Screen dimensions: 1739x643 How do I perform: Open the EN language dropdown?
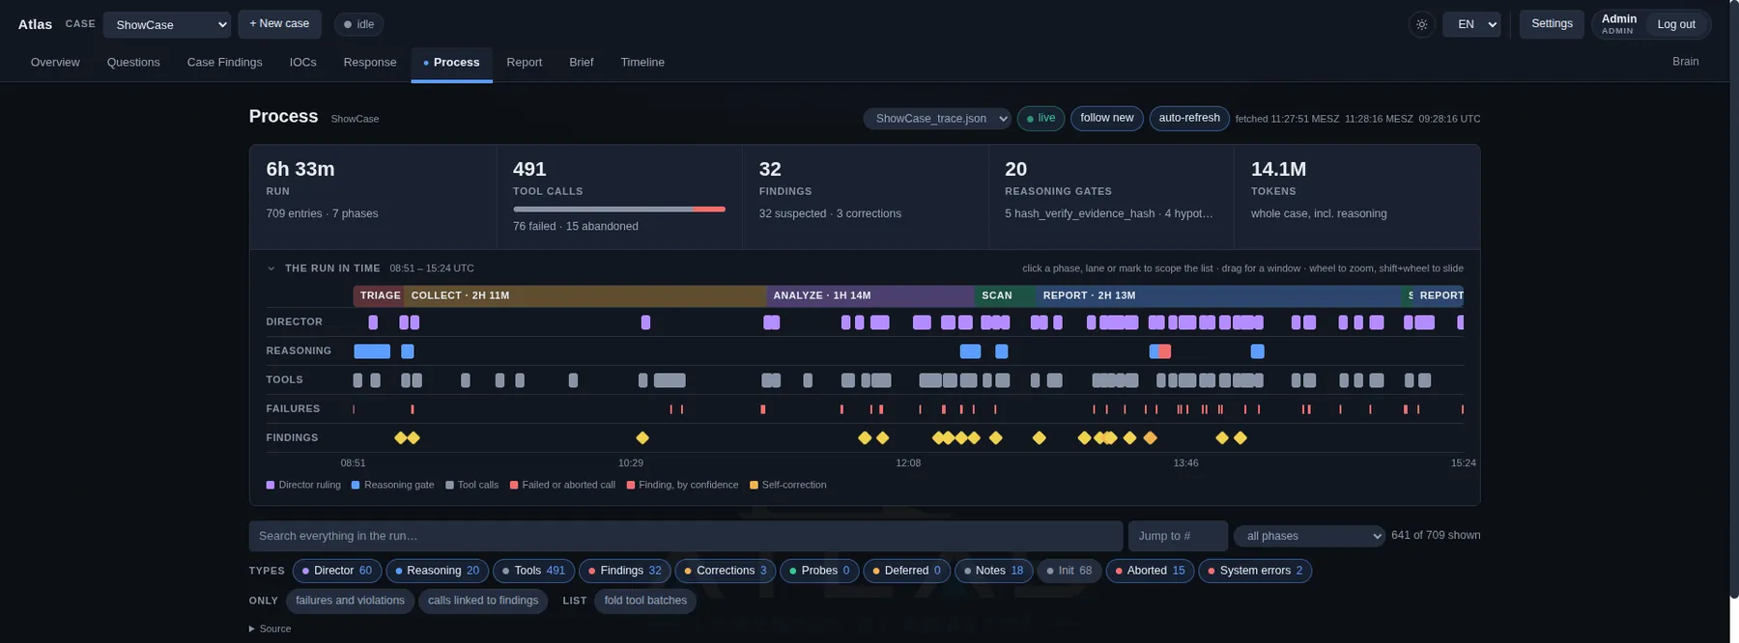tap(1471, 24)
